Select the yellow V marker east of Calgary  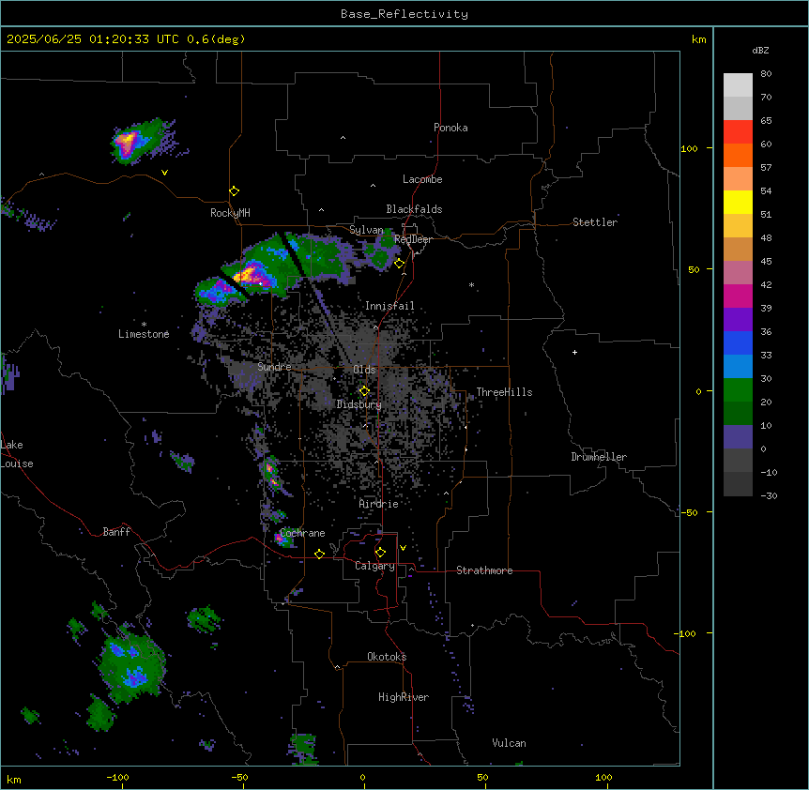403,548
